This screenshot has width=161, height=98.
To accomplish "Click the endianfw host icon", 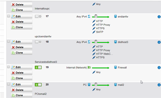I will pyautogui.click(x=115, y=16).
